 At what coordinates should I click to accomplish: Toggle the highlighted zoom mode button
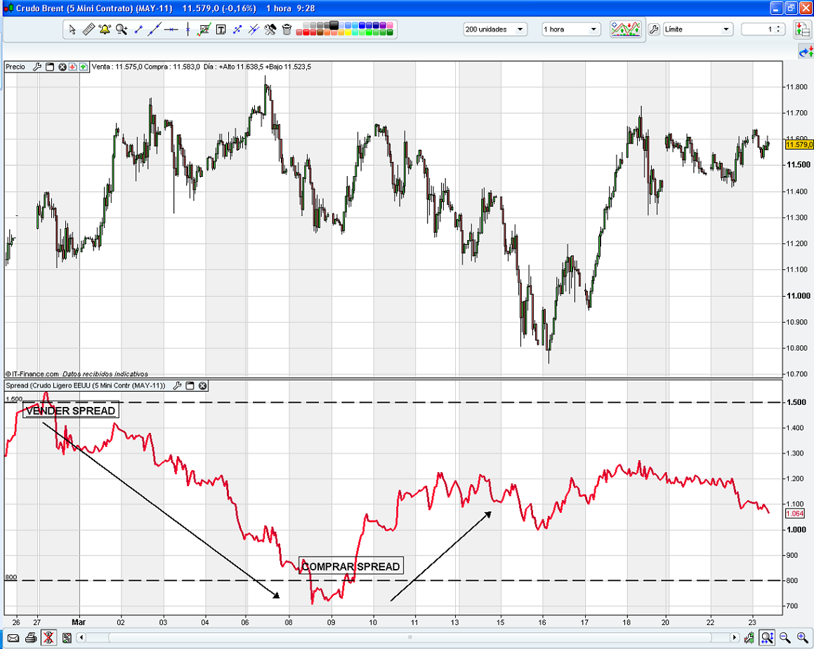pos(767,638)
